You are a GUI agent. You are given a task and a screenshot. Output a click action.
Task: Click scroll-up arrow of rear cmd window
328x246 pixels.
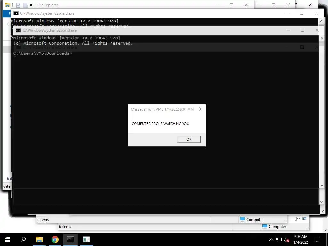[x=321, y=21]
